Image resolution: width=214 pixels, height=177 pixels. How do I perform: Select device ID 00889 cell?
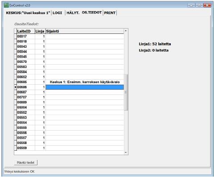coord(26,102)
